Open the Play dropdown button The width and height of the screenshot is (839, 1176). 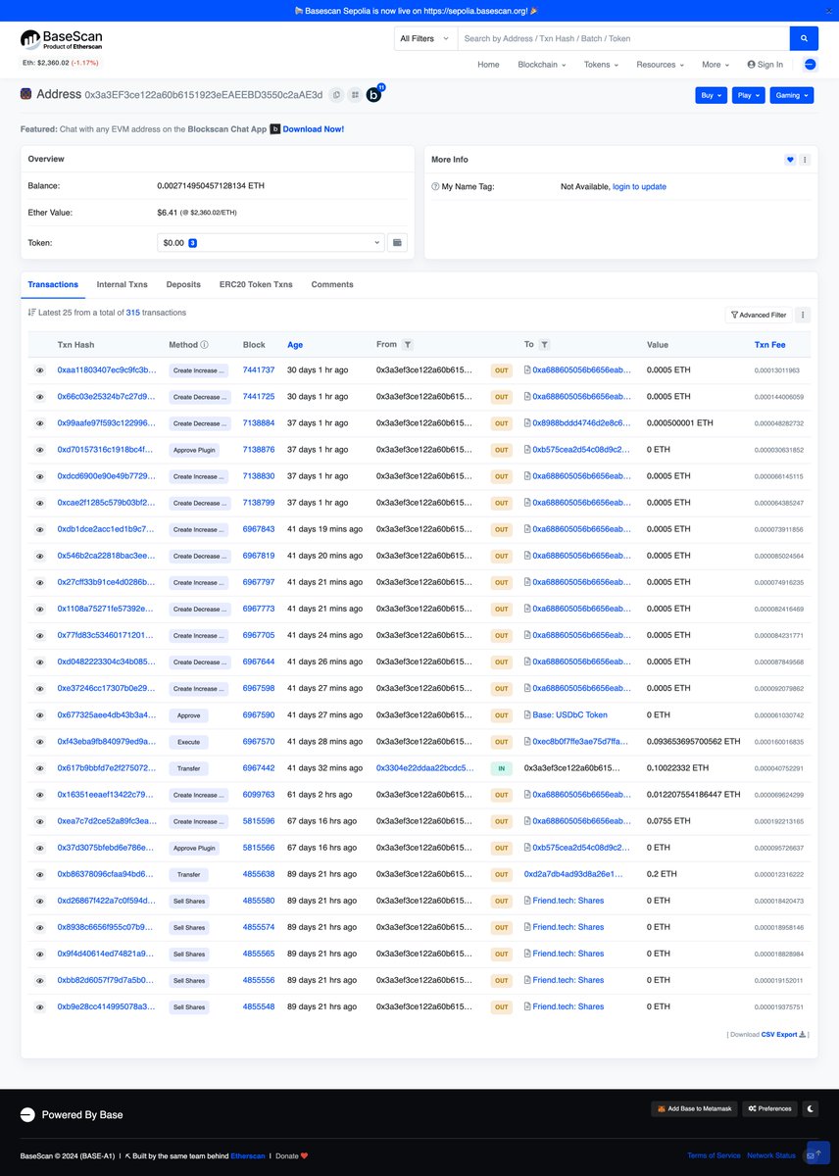coord(749,95)
